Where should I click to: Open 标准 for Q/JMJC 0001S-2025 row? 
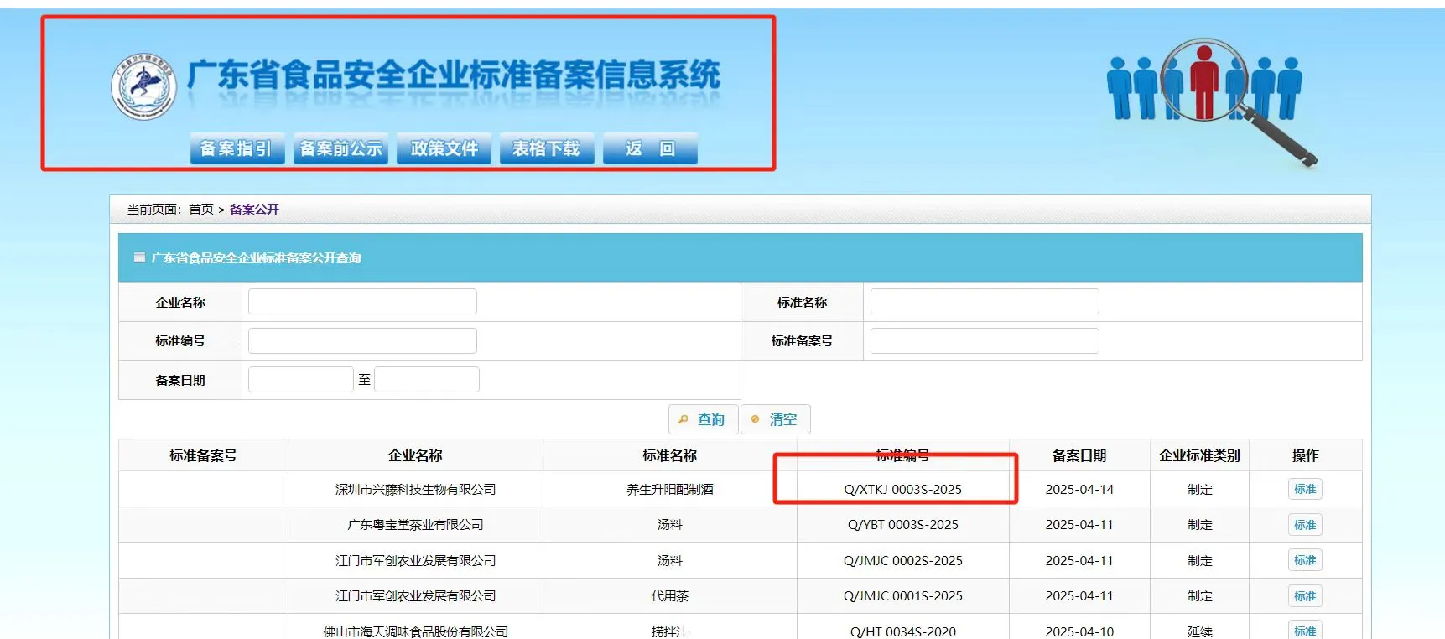pos(1305,596)
